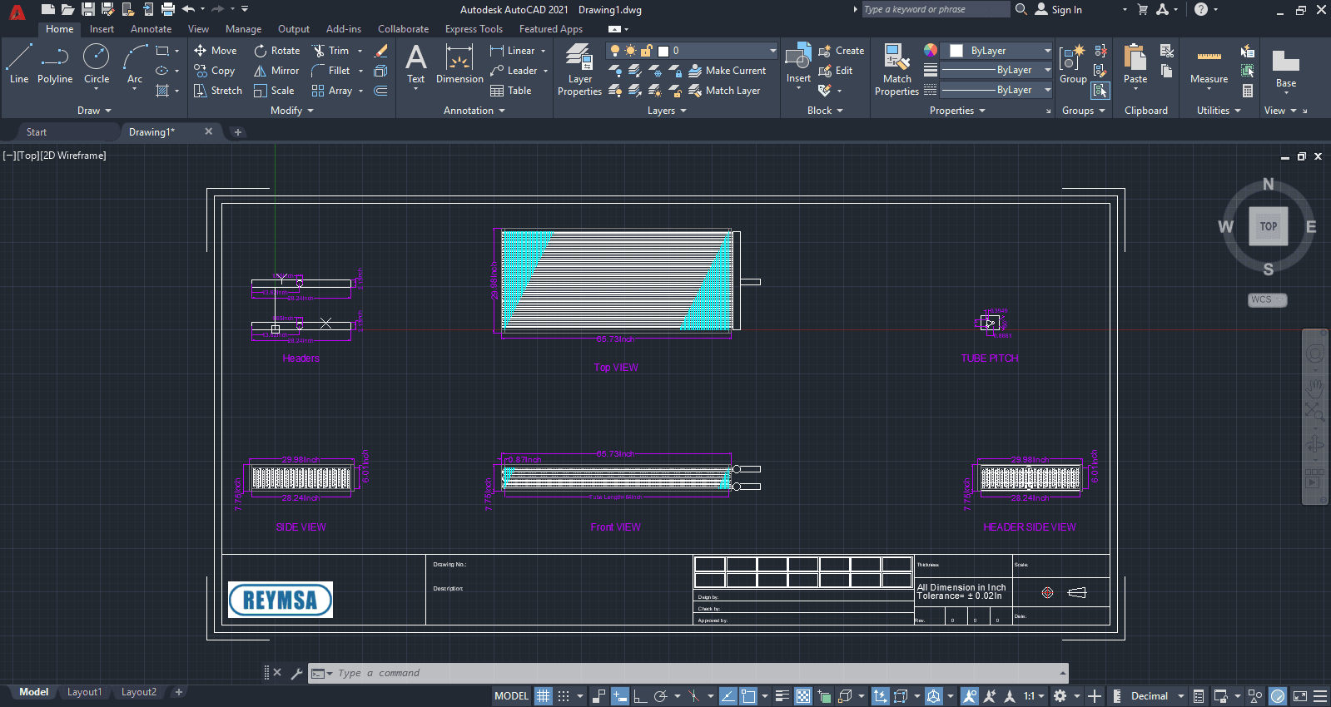Open the Layout1 tab

[84, 692]
